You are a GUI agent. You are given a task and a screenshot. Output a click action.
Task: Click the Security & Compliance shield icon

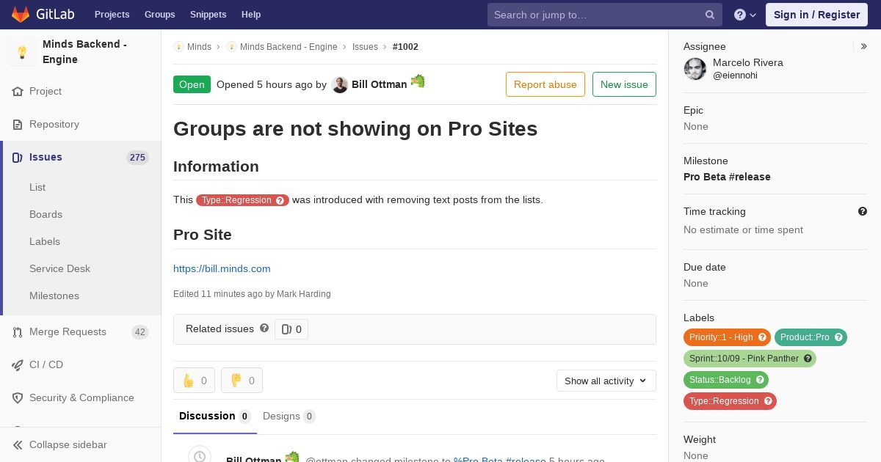(x=18, y=398)
